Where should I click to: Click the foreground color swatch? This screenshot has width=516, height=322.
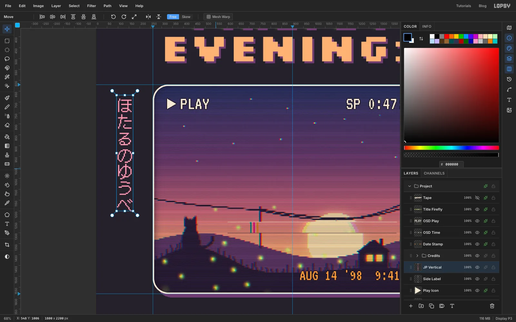408,37
